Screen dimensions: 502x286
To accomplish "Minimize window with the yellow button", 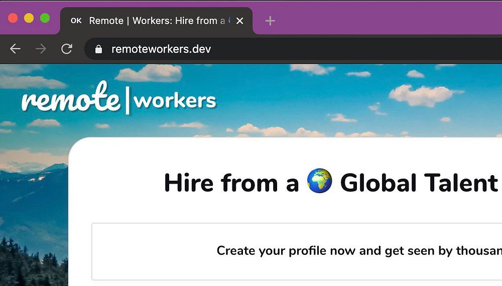I will coord(29,18).
